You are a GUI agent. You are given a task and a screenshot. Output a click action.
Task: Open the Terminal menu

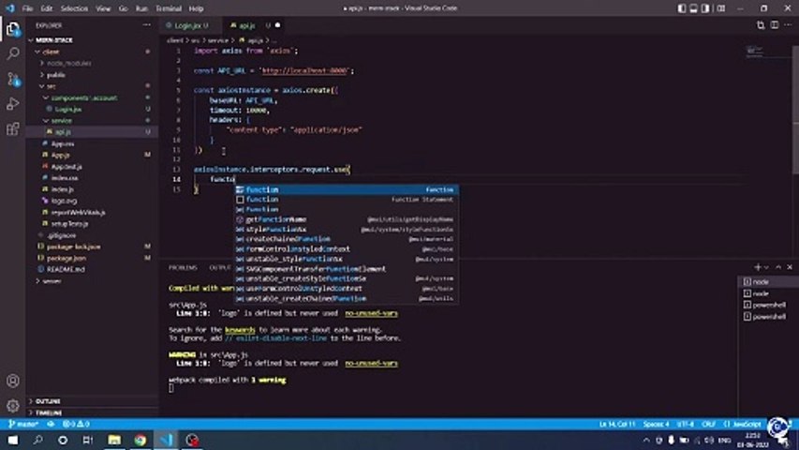[169, 8]
